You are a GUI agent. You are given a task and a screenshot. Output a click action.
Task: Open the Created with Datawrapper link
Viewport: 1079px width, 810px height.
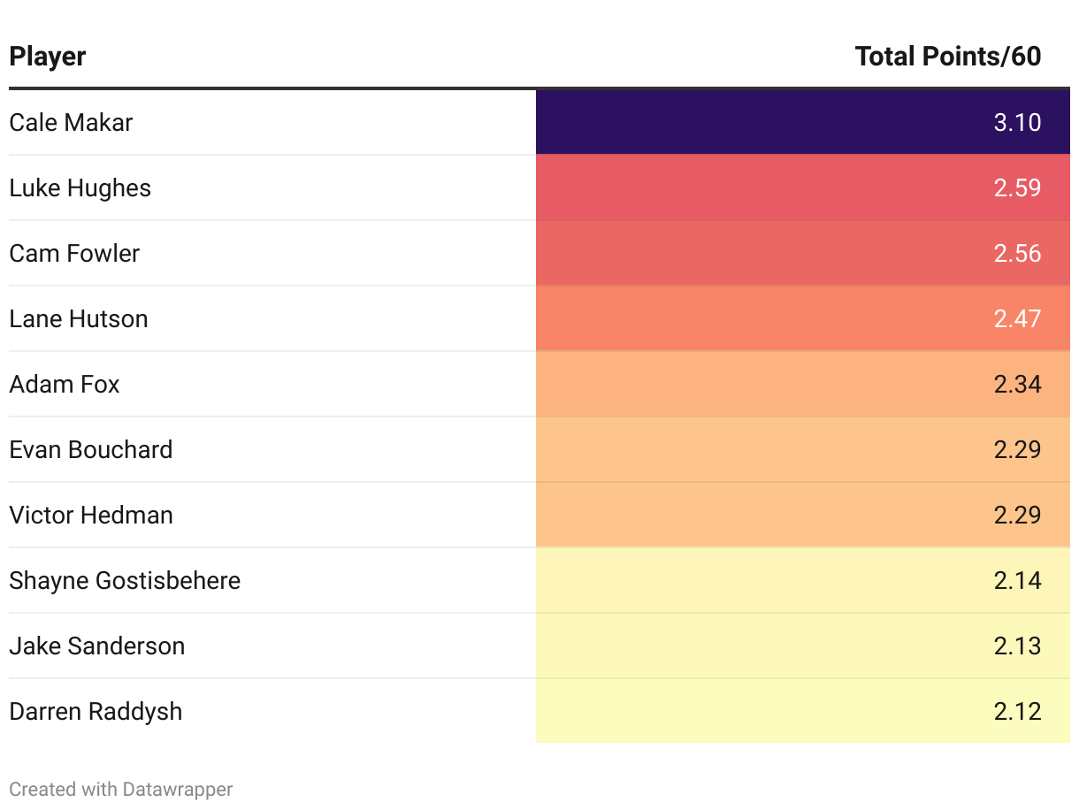[x=121, y=789]
